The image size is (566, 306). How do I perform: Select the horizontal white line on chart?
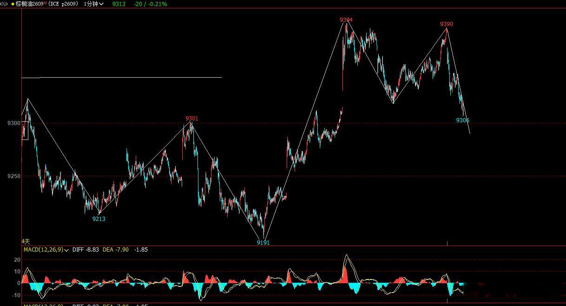click(x=122, y=77)
